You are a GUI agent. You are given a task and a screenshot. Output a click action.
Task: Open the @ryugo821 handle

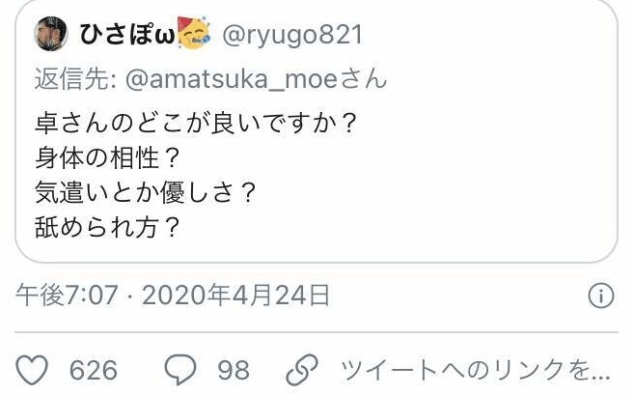(292, 35)
